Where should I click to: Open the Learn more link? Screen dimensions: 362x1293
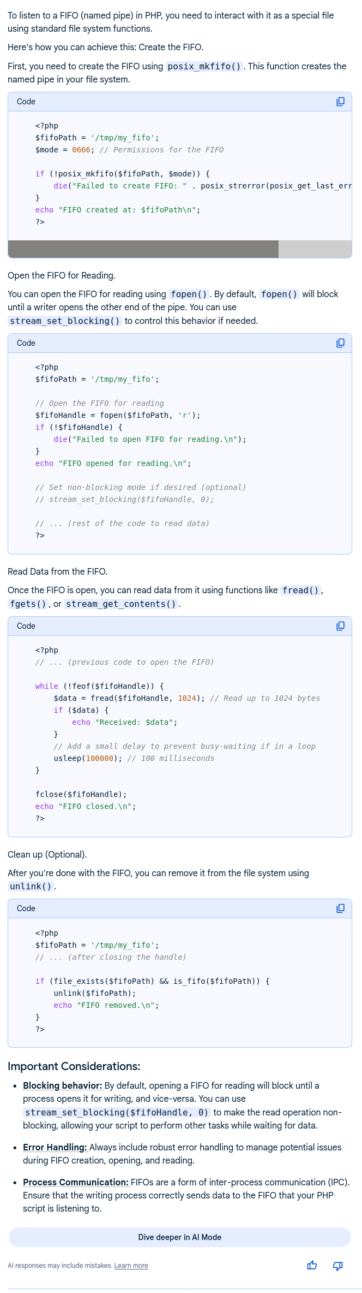tap(131, 1266)
